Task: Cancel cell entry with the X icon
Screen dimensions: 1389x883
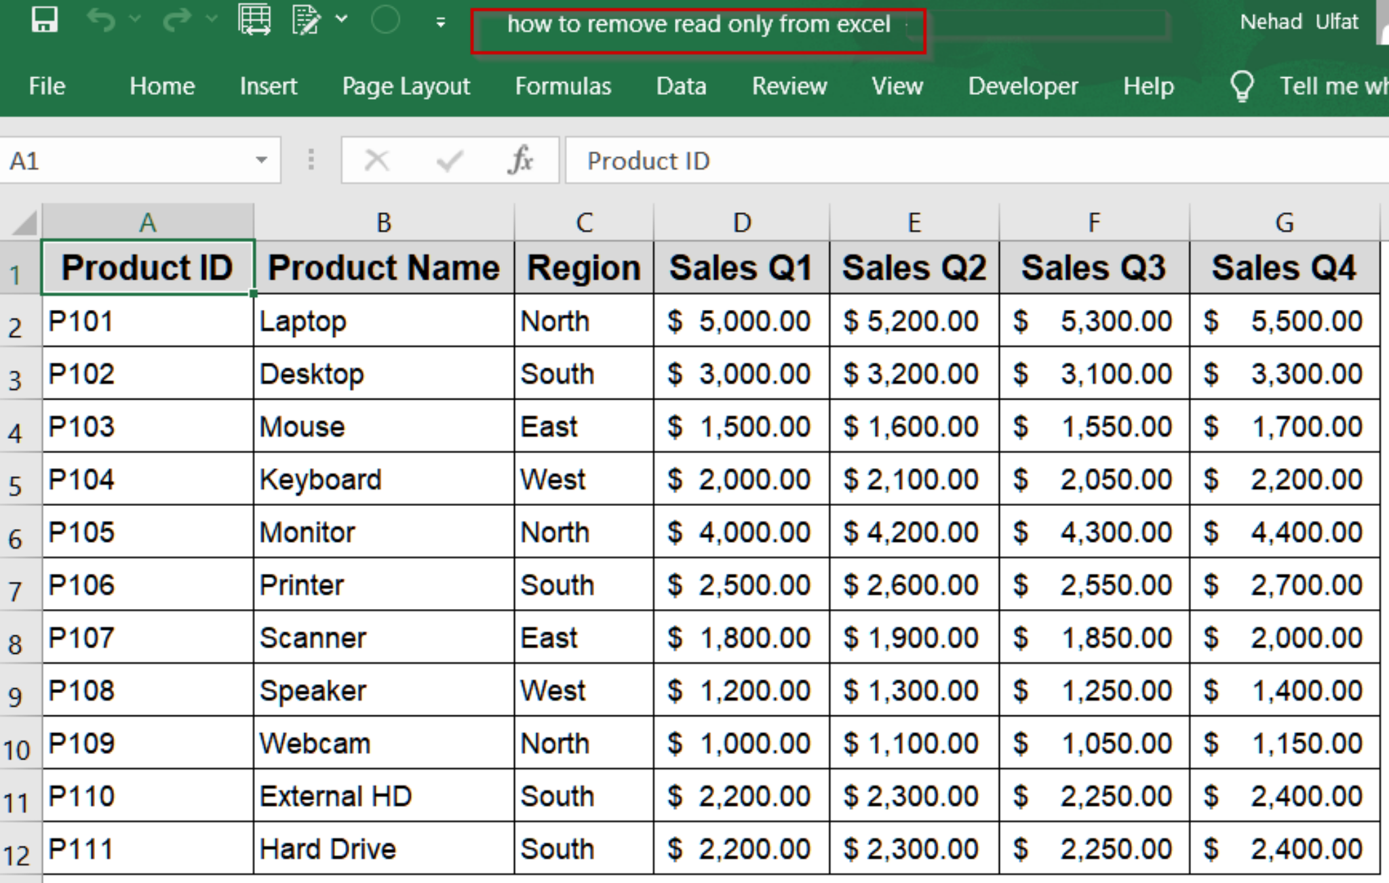Action: (377, 160)
